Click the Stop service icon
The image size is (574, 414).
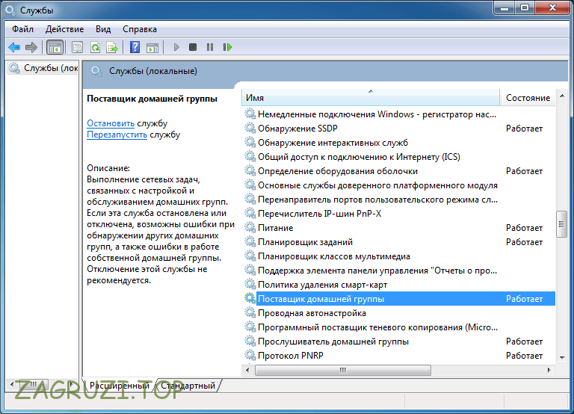pos(193,47)
